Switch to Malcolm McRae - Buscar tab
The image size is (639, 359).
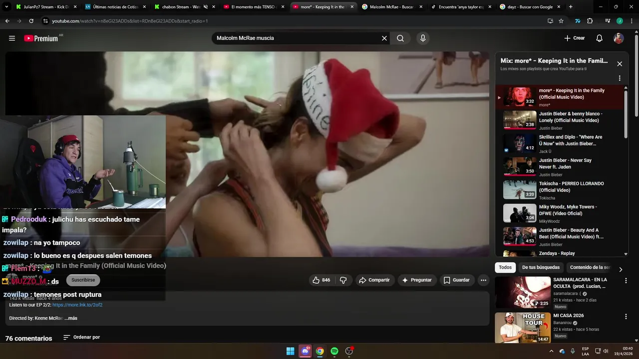[392, 7]
